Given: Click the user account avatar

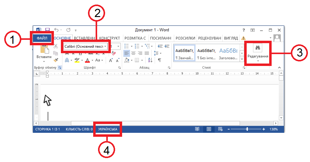Looking at the screenshot, I should pyautogui.click(x=277, y=38).
